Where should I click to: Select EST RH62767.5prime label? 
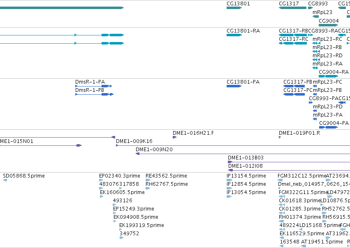167,184
